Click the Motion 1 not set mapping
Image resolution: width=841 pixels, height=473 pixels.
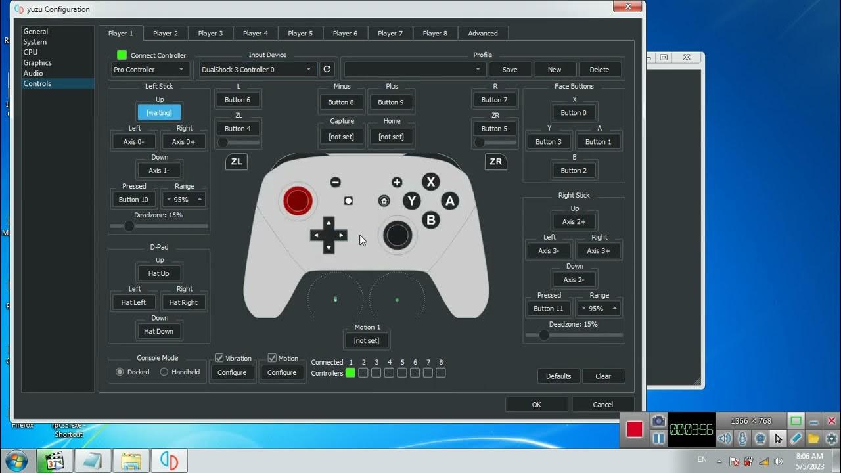tap(367, 340)
